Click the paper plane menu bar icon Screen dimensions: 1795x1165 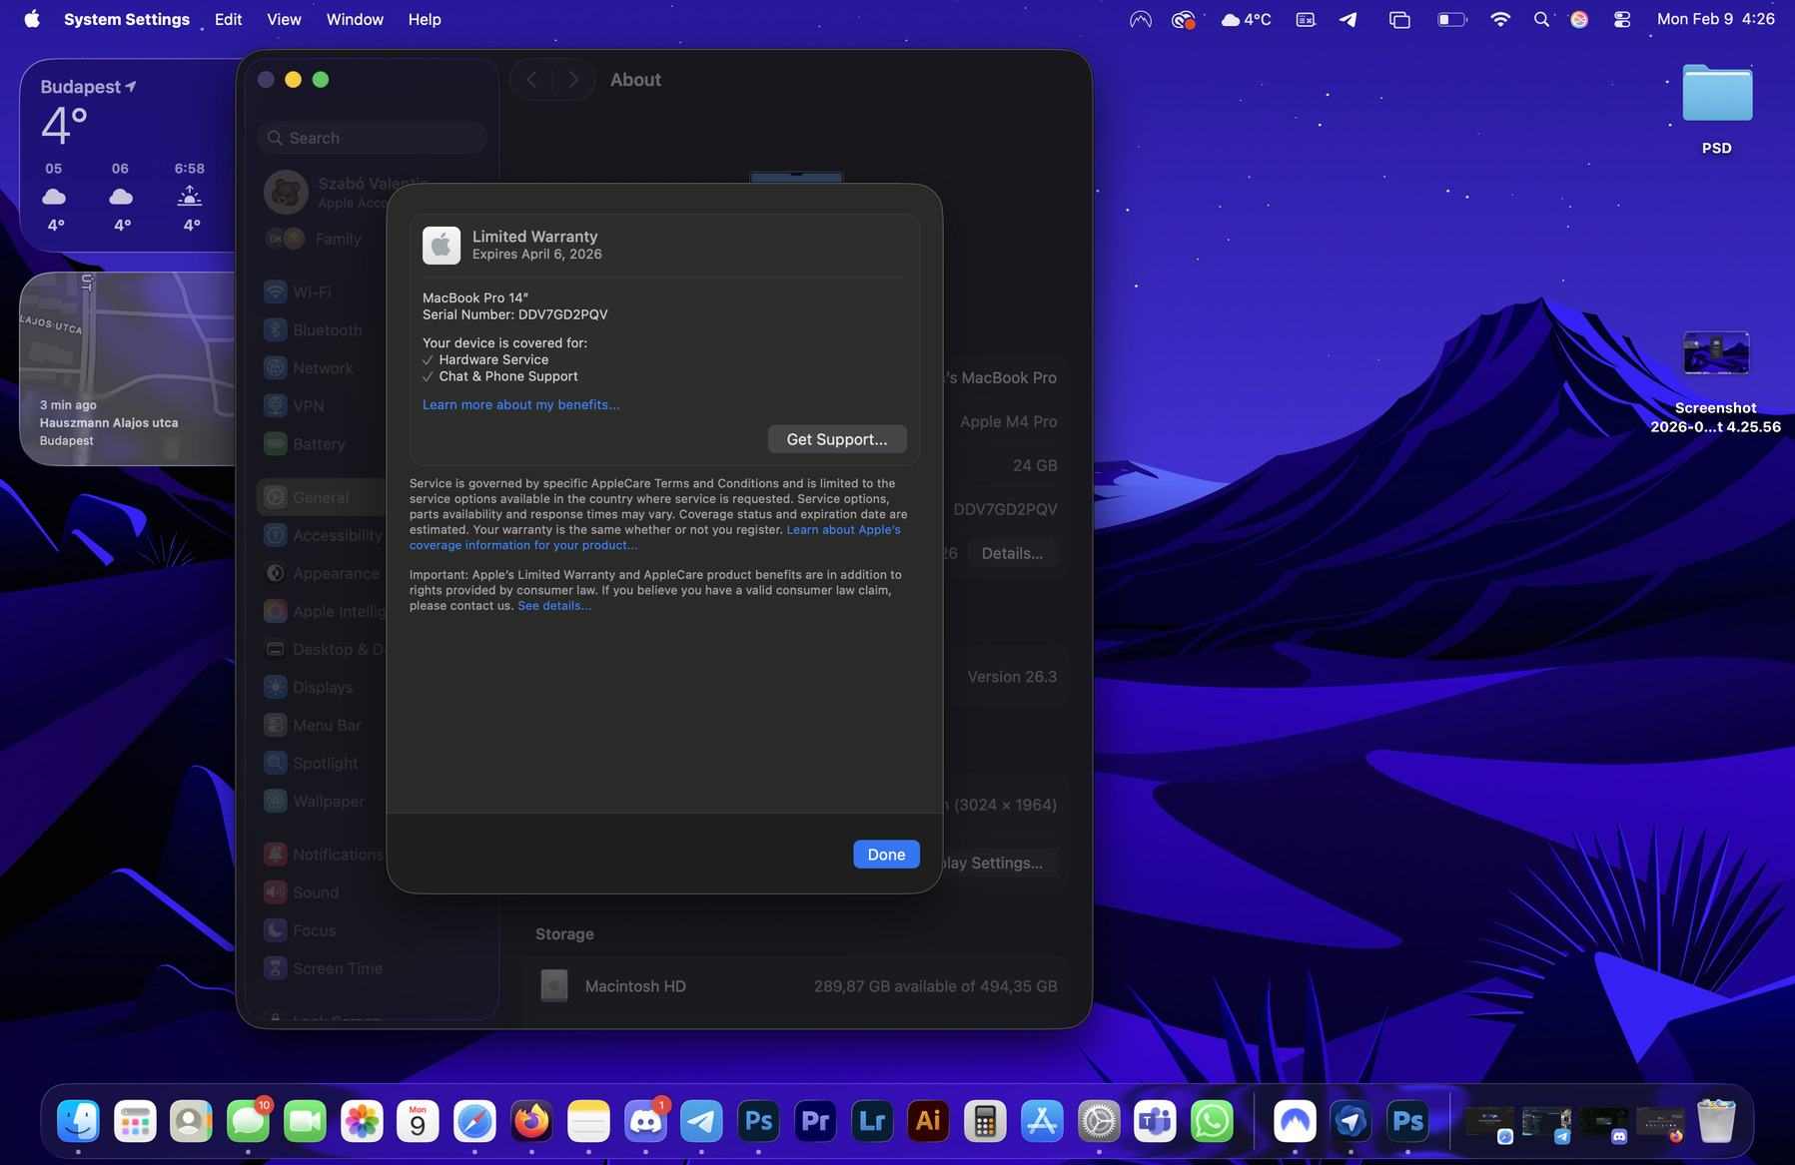tap(1348, 19)
